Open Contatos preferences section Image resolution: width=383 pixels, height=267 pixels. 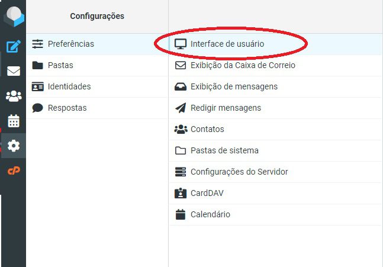pyautogui.click(x=275, y=129)
